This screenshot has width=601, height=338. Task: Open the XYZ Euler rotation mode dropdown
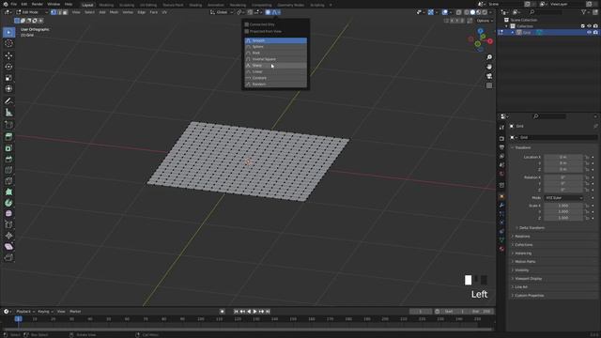point(563,198)
